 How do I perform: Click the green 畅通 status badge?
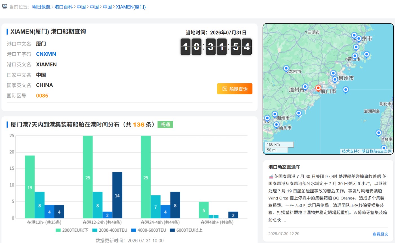point(165,124)
